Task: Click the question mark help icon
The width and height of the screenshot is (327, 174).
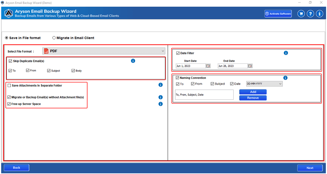Action: pyautogui.click(x=310, y=14)
